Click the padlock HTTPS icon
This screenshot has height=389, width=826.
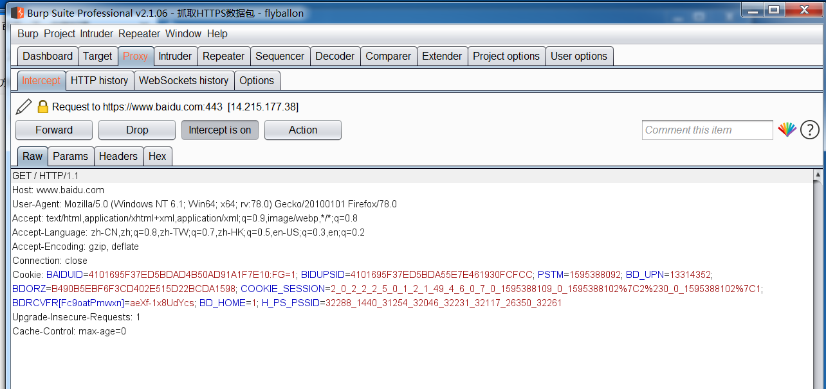tap(43, 107)
